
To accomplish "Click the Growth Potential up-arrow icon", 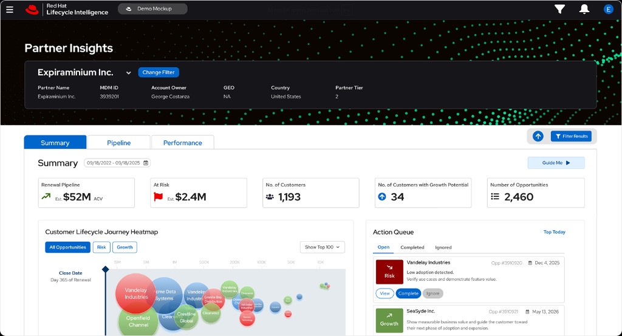I will (382, 196).
